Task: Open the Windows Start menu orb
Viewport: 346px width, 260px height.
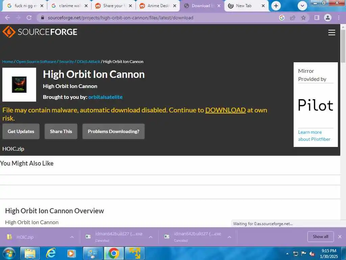Action: [x=9, y=253]
